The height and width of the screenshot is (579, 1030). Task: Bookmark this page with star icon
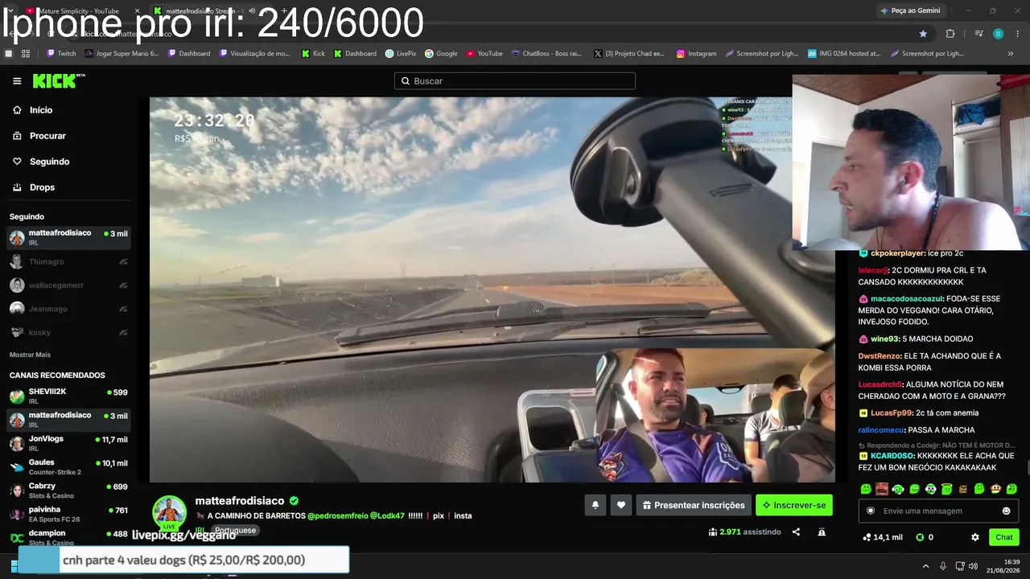click(x=923, y=34)
